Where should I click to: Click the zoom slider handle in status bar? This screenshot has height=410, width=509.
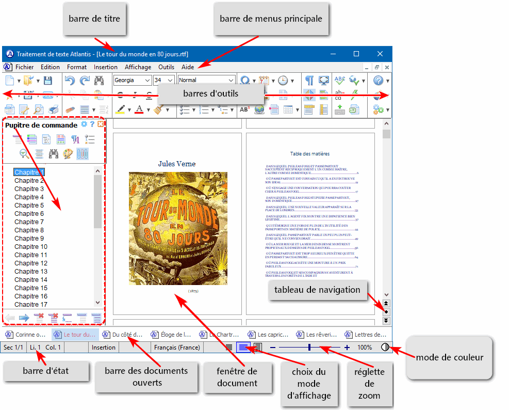(x=310, y=347)
